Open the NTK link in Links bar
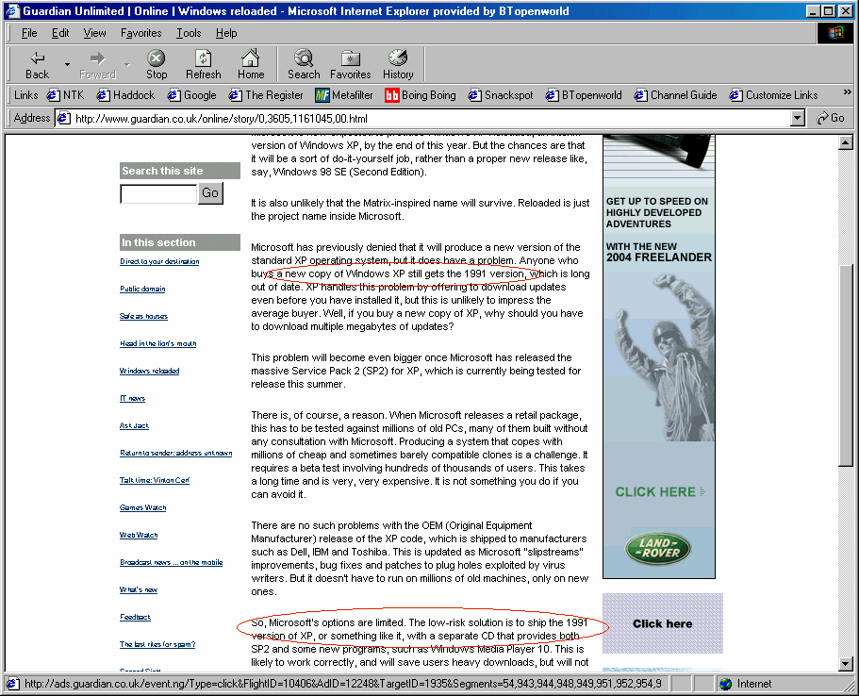Viewport: 859px width, 696px height. click(66, 95)
